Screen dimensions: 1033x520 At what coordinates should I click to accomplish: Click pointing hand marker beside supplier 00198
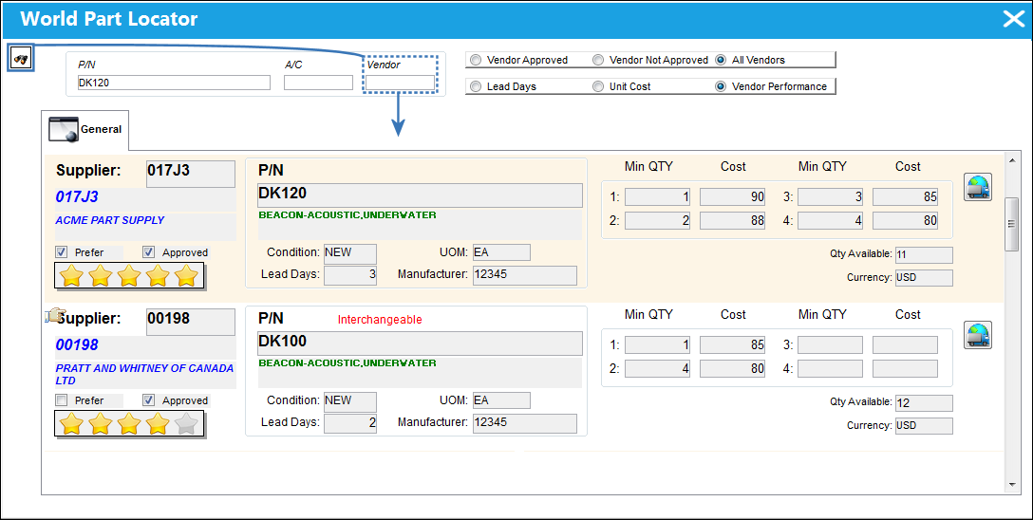pyautogui.click(x=53, y=316)
